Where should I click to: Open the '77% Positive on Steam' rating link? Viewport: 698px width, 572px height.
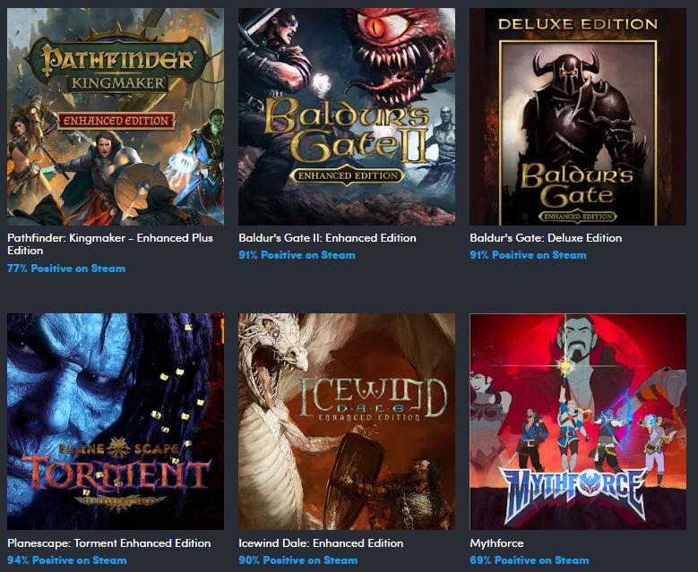(66, 269)
